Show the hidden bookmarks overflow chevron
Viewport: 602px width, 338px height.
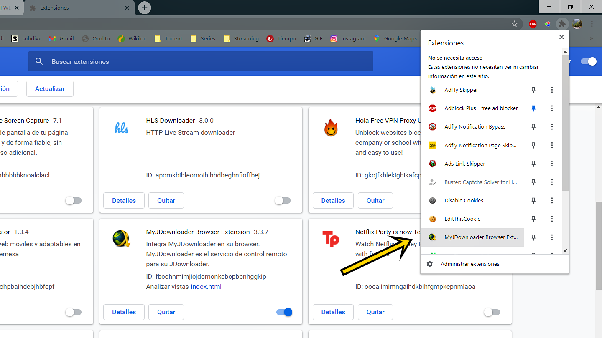point(591,38)
